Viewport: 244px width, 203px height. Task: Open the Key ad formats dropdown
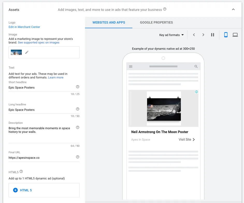tap(171, 35)
